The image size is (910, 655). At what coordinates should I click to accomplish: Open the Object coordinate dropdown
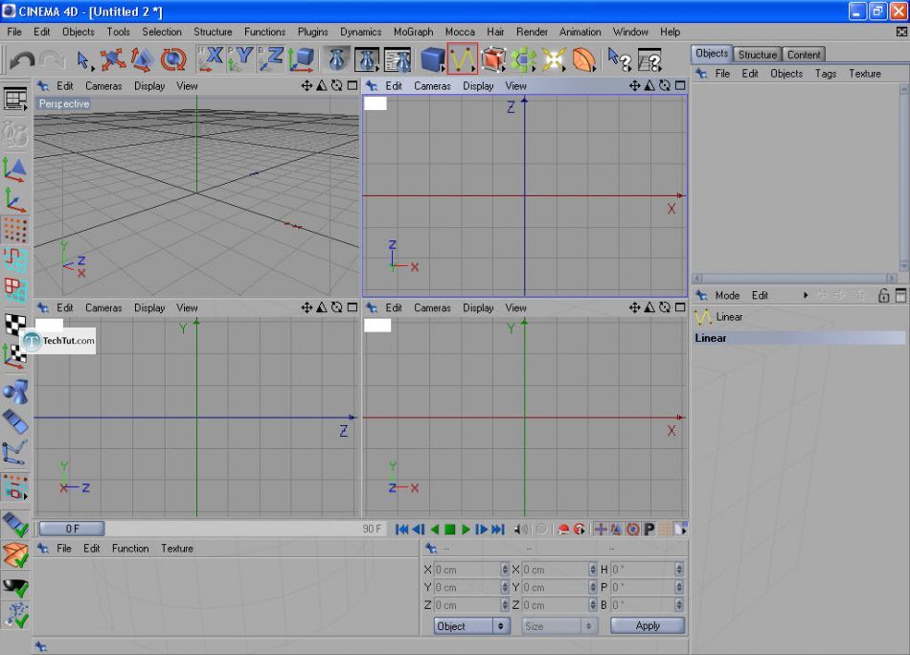pyautogui.click(x=472, y=626)
